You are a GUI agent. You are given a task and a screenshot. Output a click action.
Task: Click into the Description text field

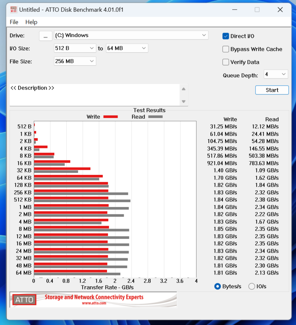(94, 95)
